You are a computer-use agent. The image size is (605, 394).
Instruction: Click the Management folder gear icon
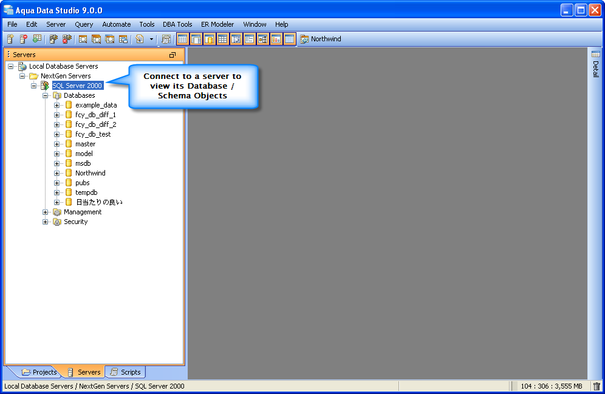57,212
